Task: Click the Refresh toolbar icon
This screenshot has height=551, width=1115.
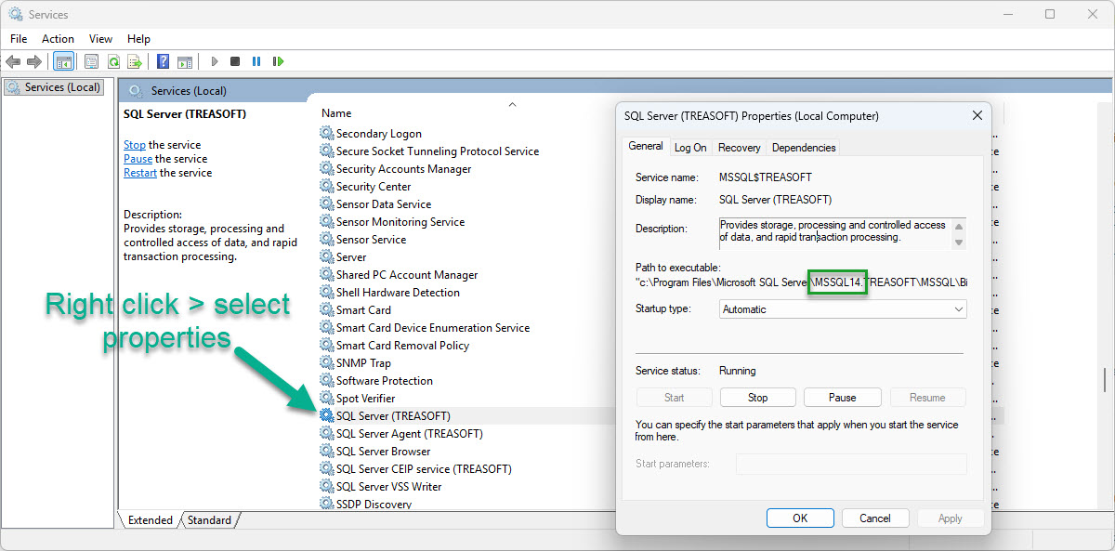Action: pos(113,62)
